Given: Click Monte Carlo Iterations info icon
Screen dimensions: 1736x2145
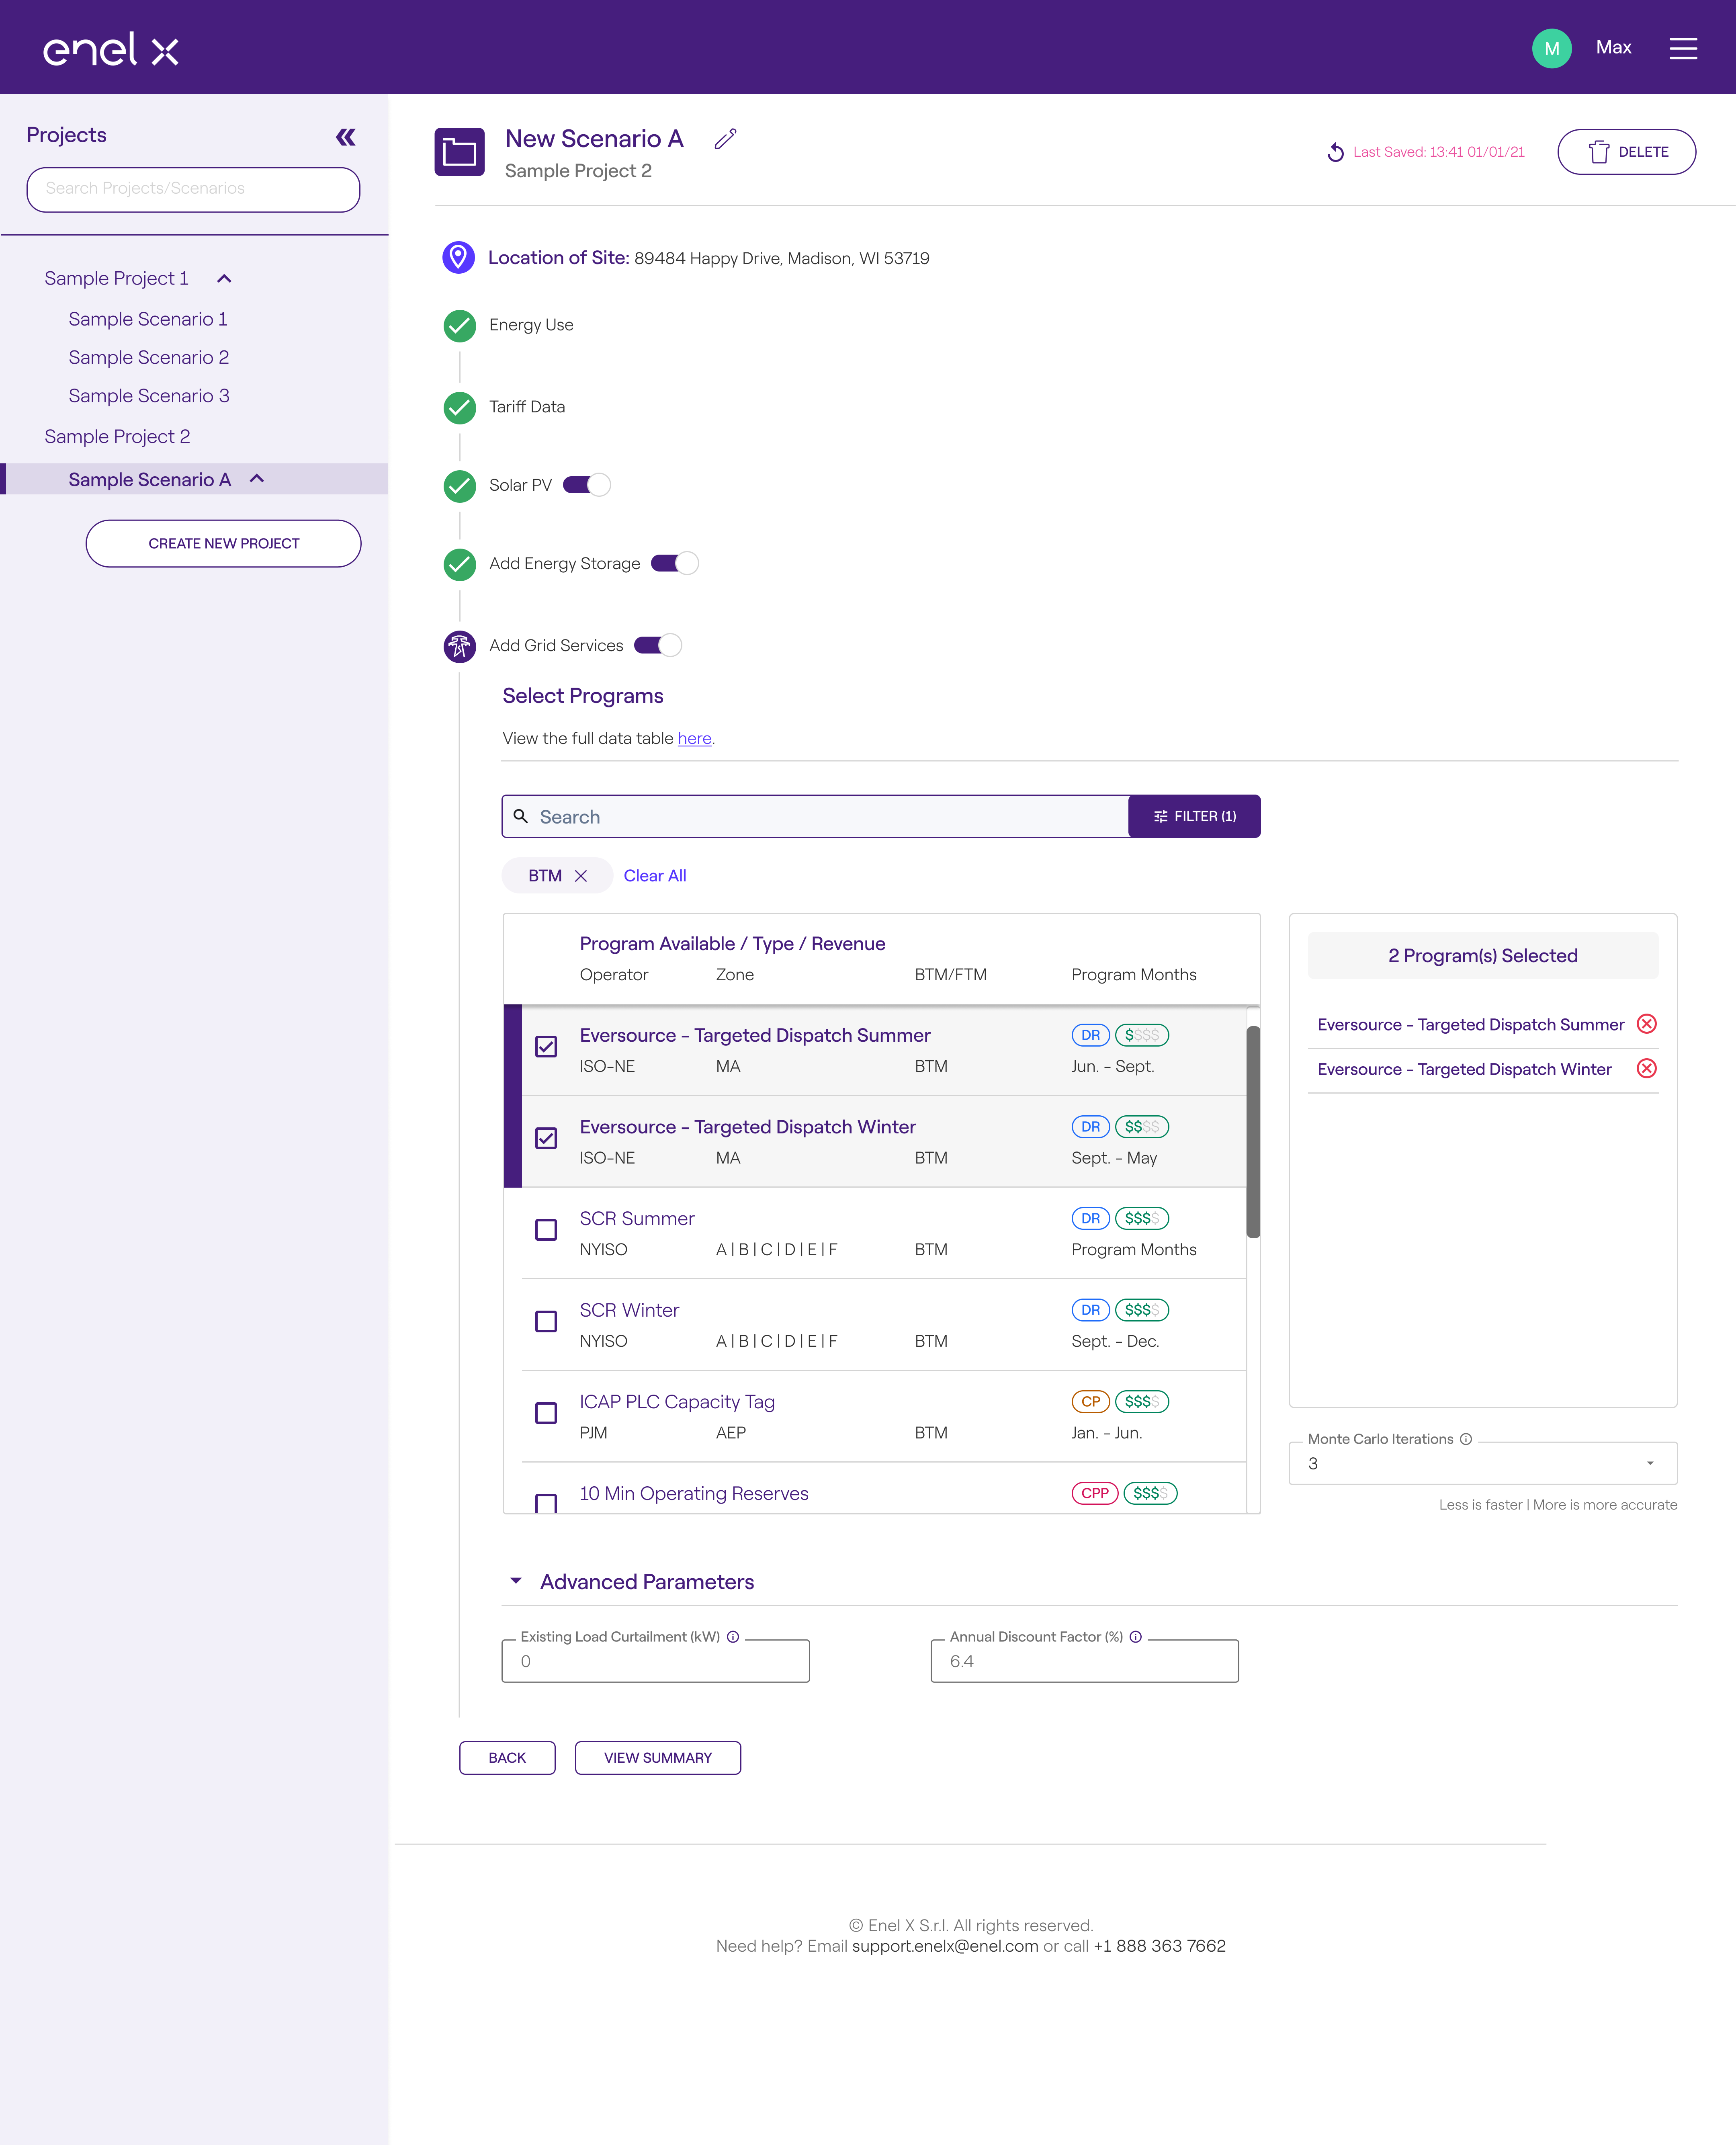Looking at the screenshot, I should tap(1466, 1439).
